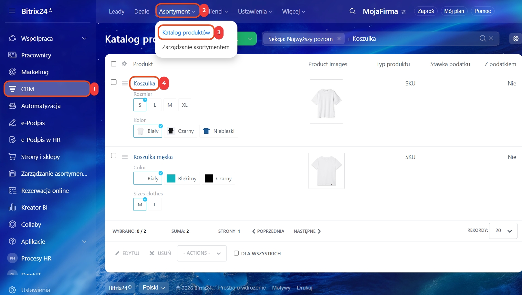Expand the records per page dropdown
The width and height of the screenshot is (522, 295).
click(503, 231)
